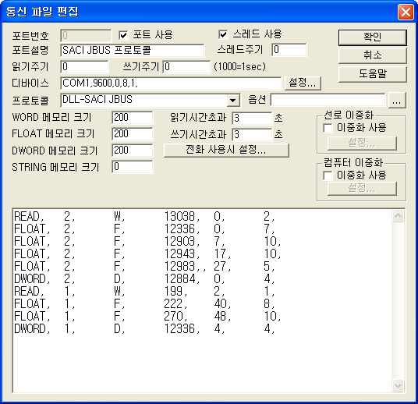Click the 확인 confirm button
The height and width of the screenshot is (404, 418).
coord(373,37)
